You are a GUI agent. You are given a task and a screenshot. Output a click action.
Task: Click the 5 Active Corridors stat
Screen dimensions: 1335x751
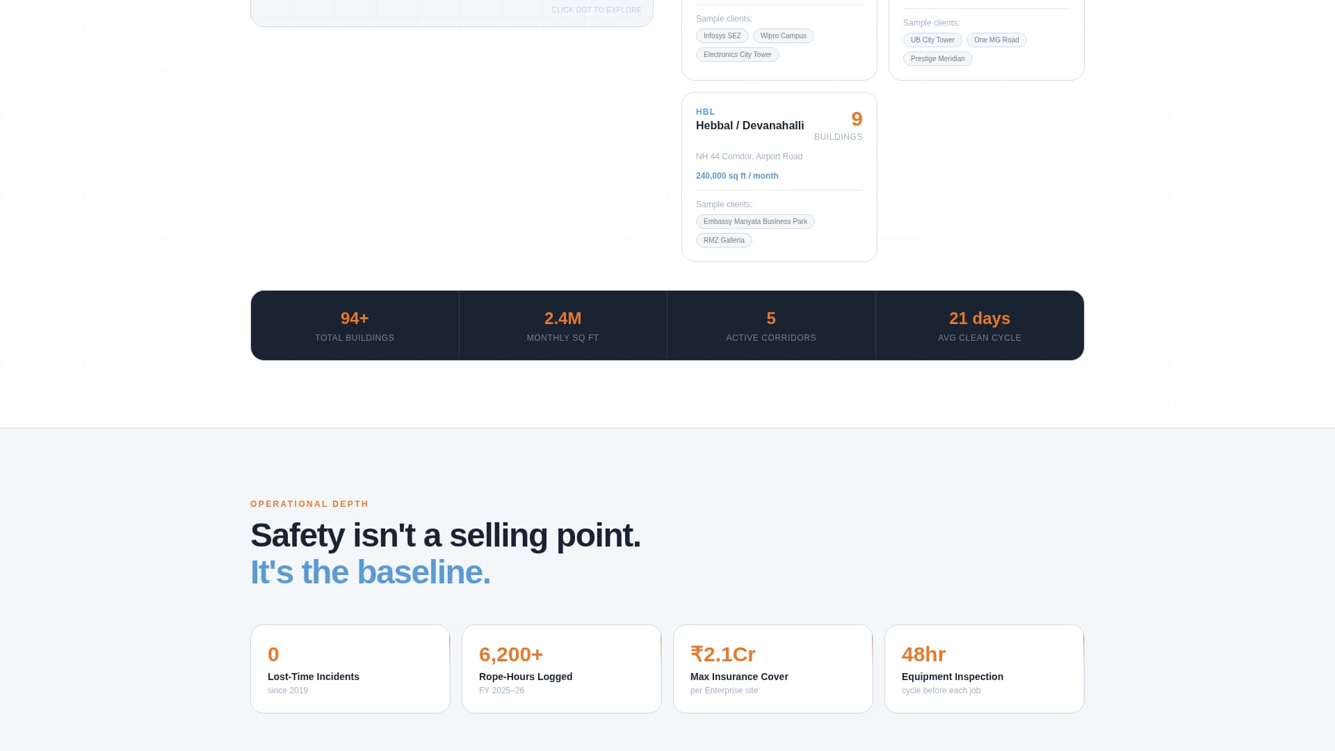coord(771,325)
